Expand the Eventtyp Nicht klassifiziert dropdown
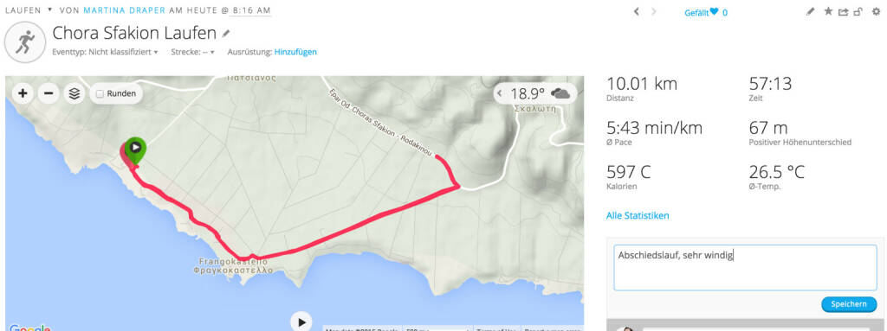The image size is (887, 331). pyautogui.click(x=105, y=52)
